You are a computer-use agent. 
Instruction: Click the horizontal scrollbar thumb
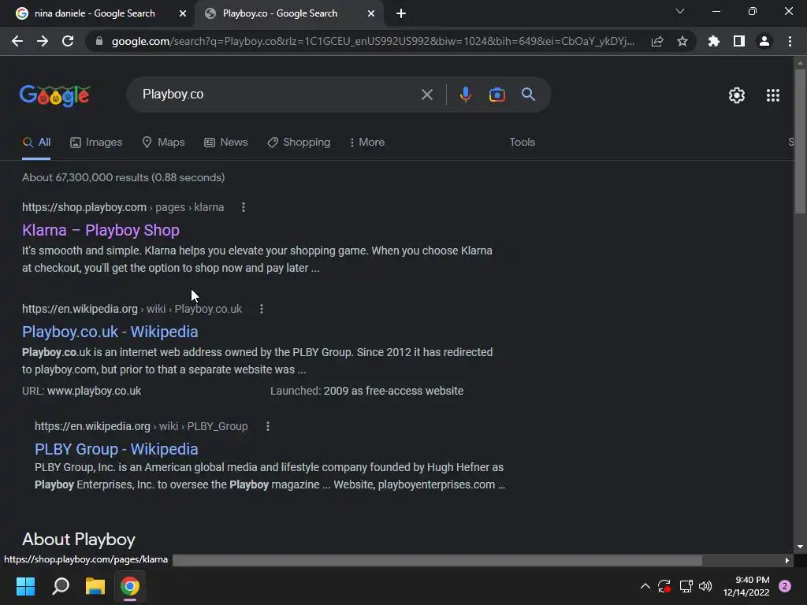(x=437, y=560)
